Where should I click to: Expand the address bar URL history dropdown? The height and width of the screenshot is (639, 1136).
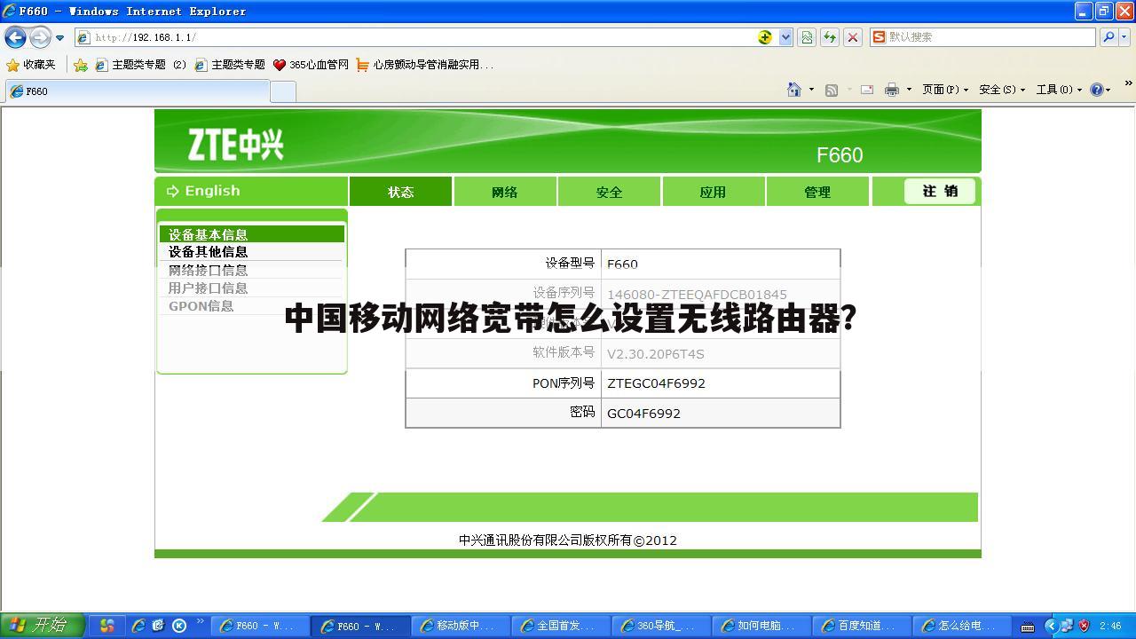point(785,37)
